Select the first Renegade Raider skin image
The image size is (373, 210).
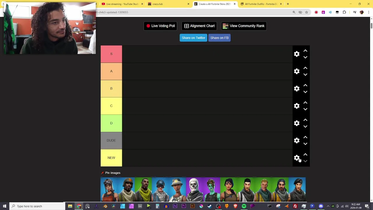point(109,189)
